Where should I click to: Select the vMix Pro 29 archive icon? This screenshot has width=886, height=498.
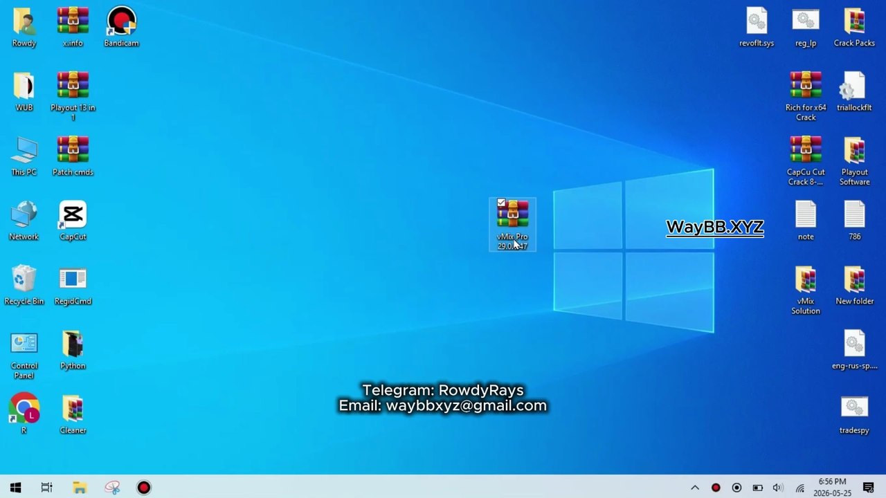512,225
